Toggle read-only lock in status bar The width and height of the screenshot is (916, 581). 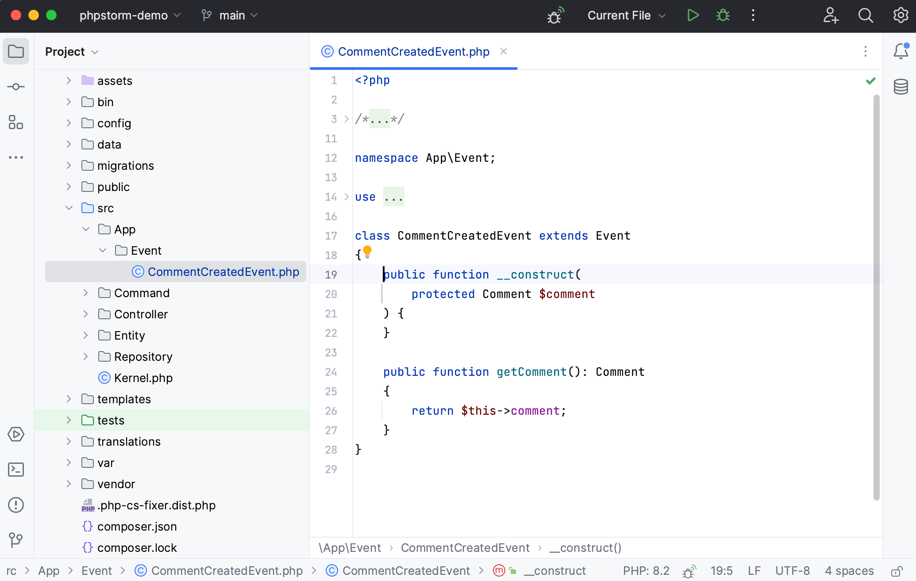click(897, 571)
